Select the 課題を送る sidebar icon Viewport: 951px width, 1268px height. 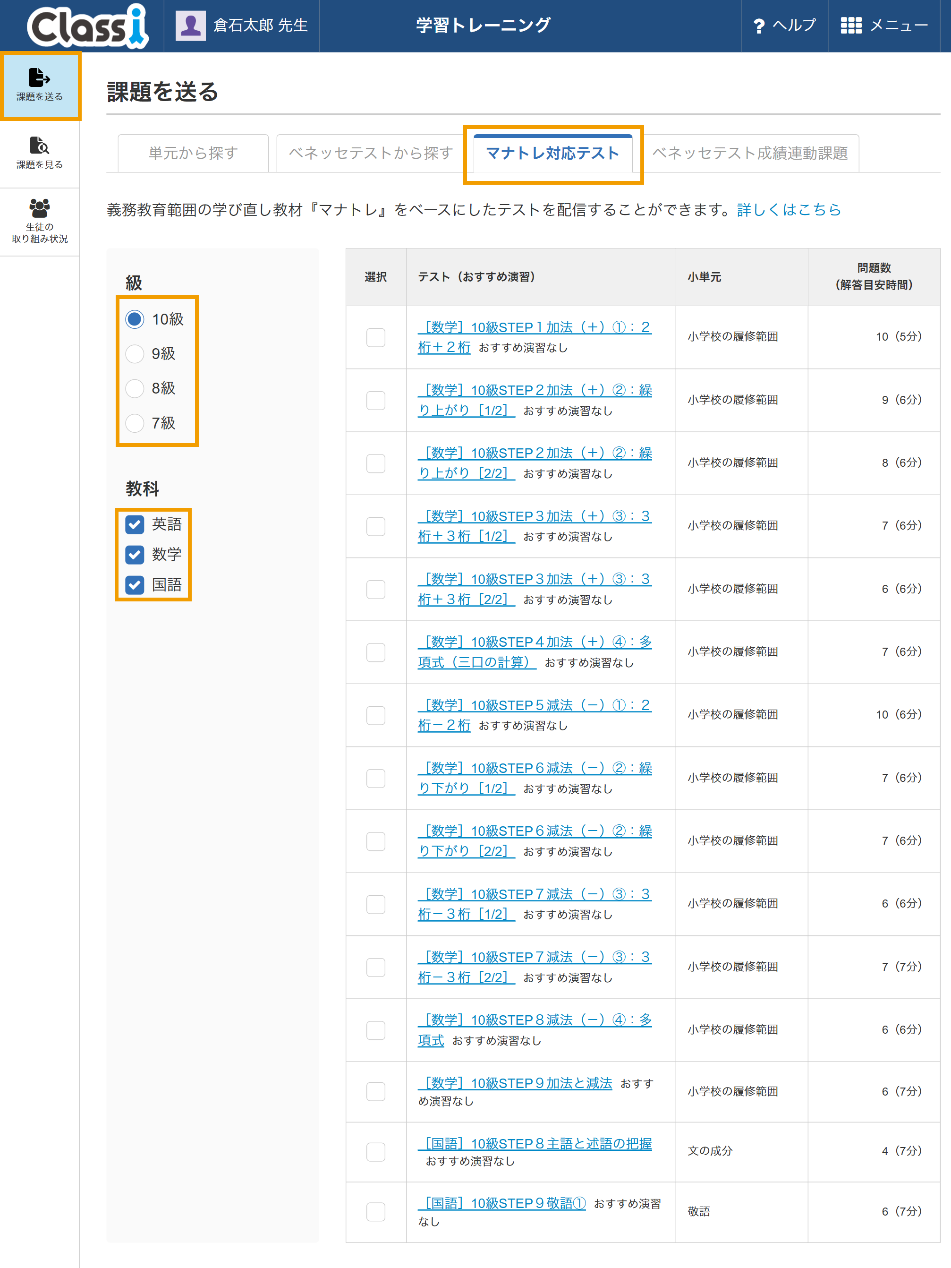[40, 77]
